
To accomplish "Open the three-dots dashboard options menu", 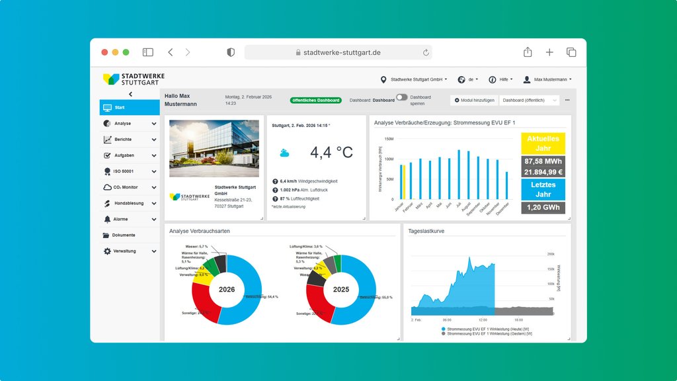I will point(567,101).
